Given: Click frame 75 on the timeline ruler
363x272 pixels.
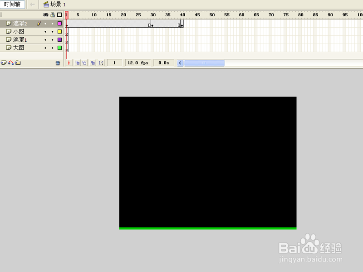Looking at the screenshot, I should click(286, 15).
